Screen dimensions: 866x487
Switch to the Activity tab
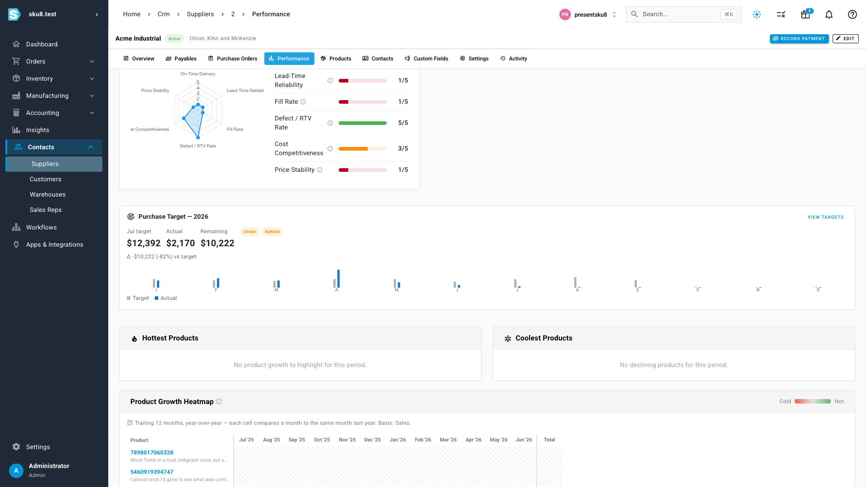(x=514, y=59)
